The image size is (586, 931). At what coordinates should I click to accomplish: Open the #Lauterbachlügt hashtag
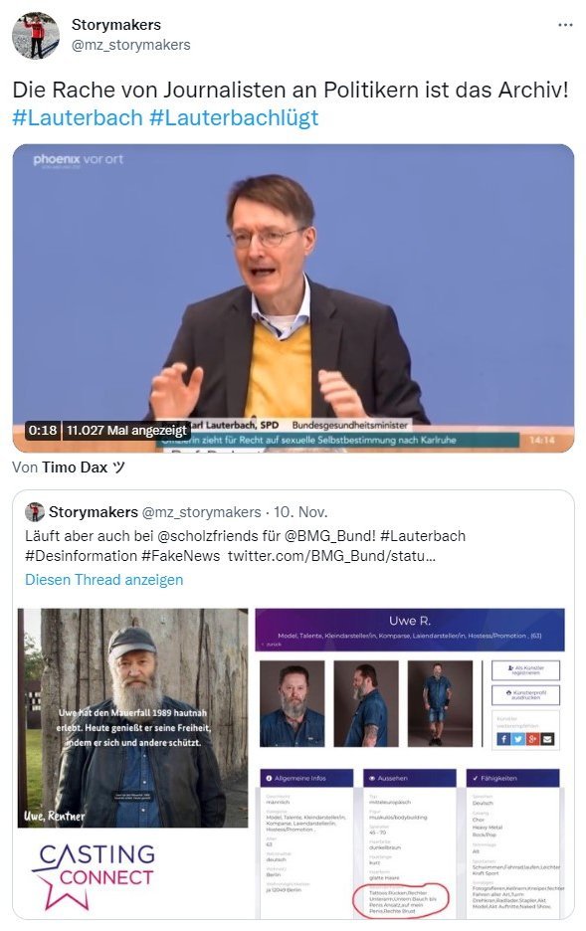(x=234, y=117)
